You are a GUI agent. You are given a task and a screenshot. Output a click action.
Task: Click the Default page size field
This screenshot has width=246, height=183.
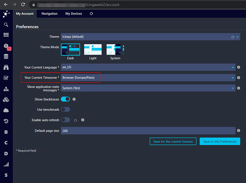[148, 131]
